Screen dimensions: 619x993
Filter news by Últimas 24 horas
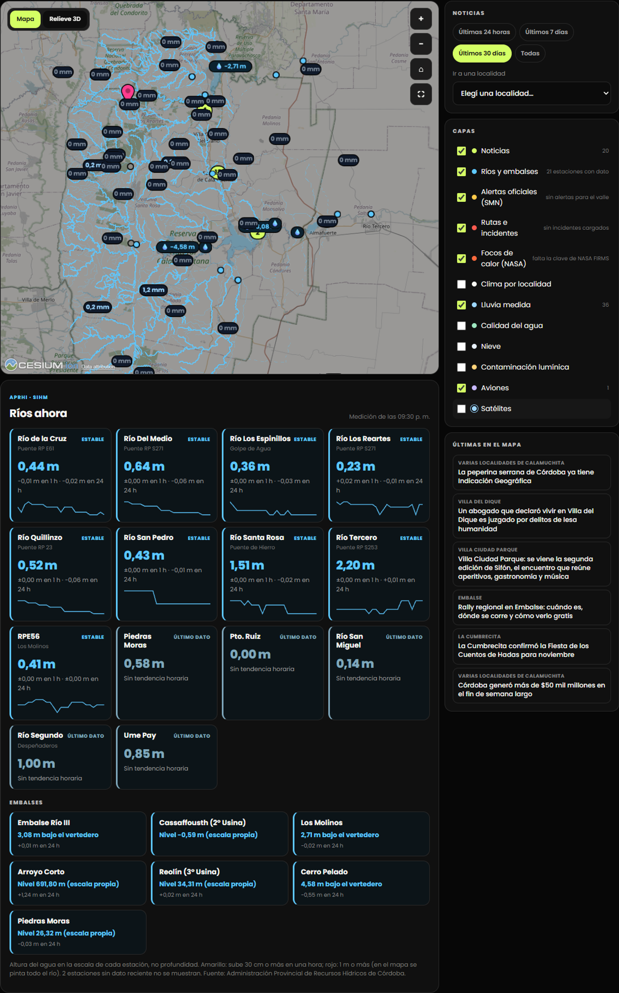coord(484,32)
